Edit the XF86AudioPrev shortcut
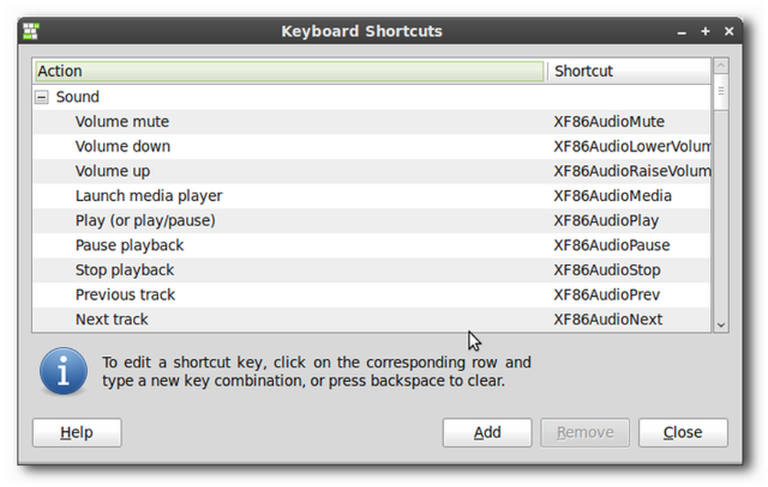Screen dimensions: 768x487 click(x=607, y=295)
